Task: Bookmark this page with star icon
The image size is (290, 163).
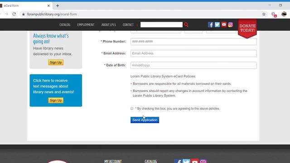Action: pyautogui.click(x=264, y=14)
